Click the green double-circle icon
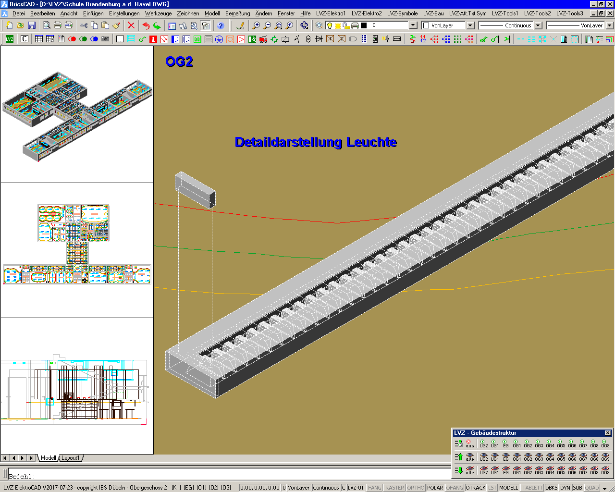The image size is (615, 492). pos(83,39)
